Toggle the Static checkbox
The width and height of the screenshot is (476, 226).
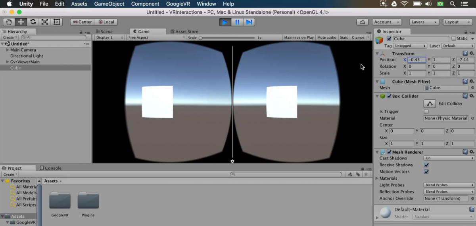pos(454,39)
